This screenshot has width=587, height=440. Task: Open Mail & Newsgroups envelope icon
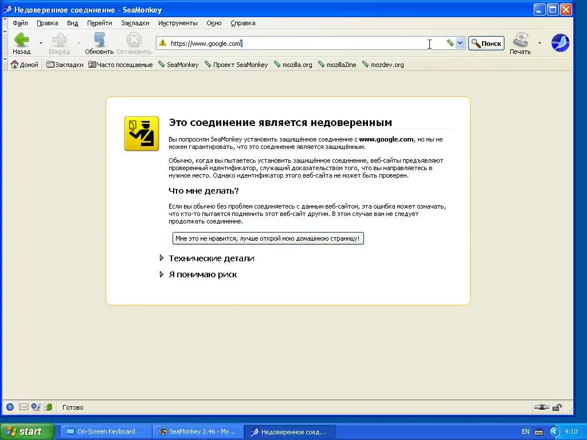23,407
